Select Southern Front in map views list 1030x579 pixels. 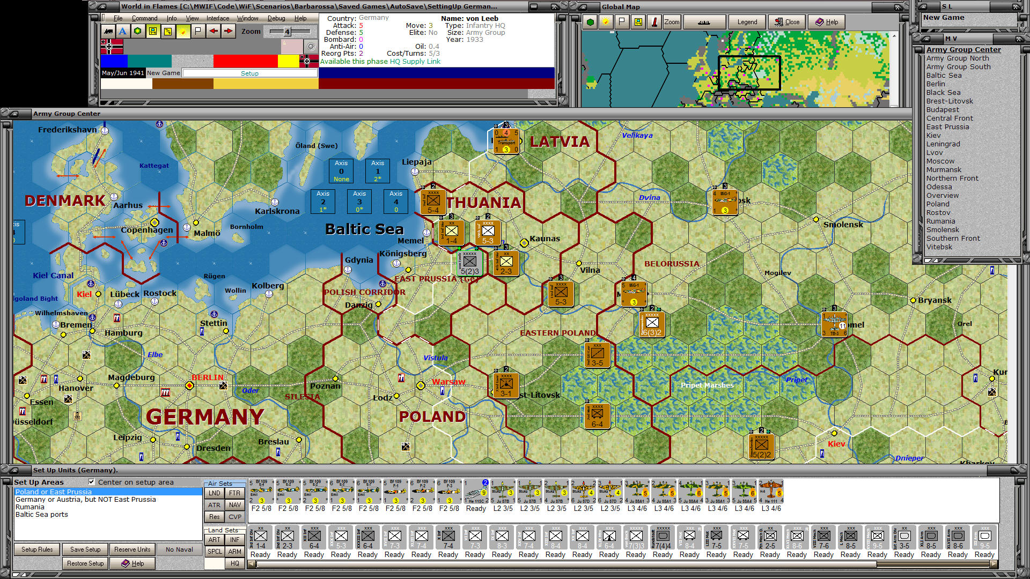953,238
